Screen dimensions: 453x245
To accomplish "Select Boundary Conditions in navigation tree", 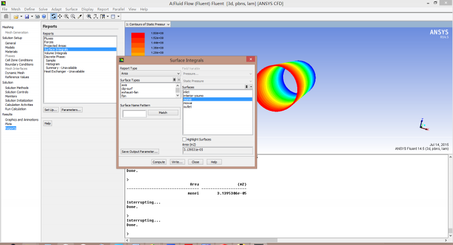I will tap(19, 65).
